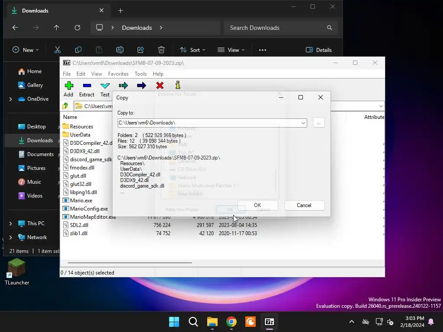Screen dimensions: 443x332
Task: Confirm the Copy dialog with OK
Action: click(257, 205)
